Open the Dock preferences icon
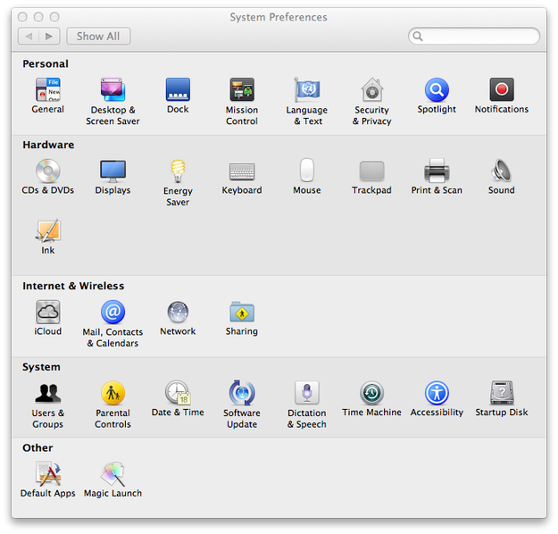This screenshot has height=534, width=558. tap(178, 89)
